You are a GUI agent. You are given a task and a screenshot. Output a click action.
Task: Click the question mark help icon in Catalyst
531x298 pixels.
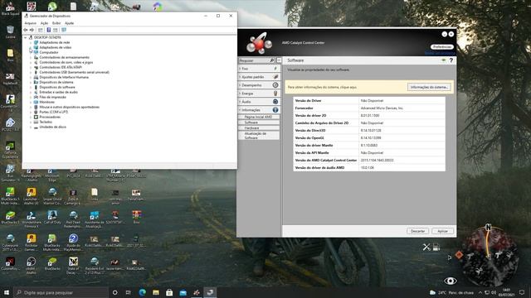(451, 60)
